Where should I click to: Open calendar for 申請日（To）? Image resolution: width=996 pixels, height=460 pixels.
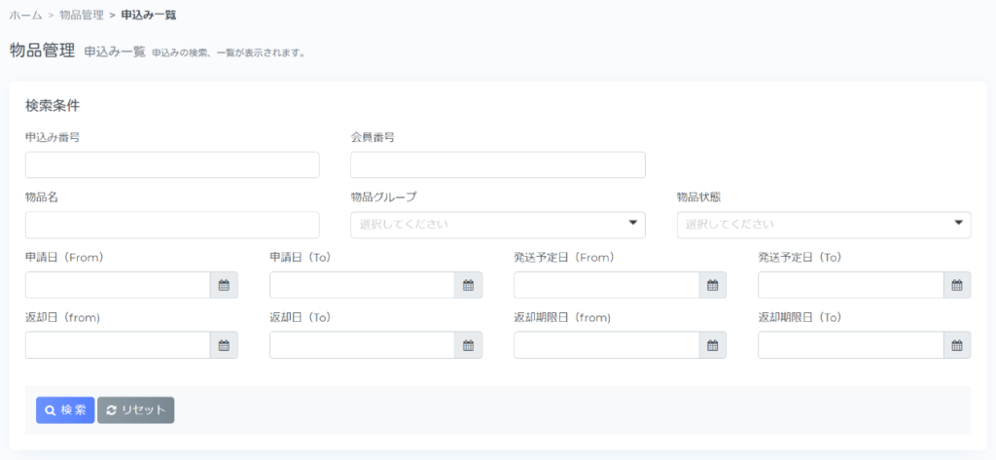[x=468, y=285]
